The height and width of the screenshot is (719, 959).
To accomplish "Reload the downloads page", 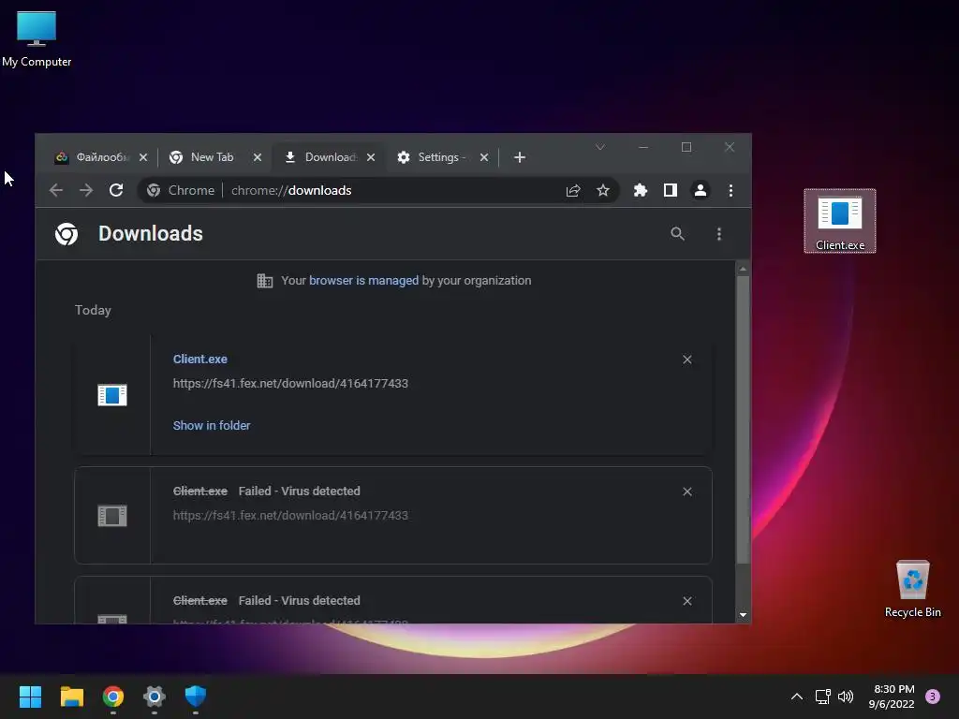I will click(116, 190).
